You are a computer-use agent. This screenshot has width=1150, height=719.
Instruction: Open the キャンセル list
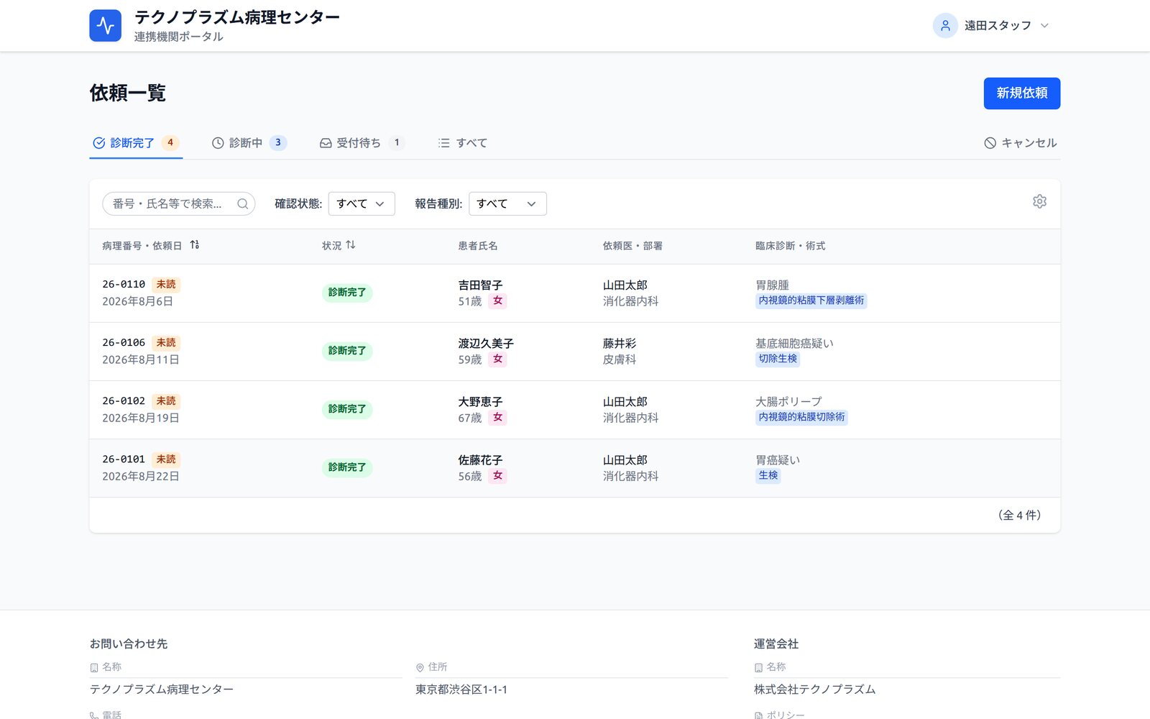click(1021, 143)
